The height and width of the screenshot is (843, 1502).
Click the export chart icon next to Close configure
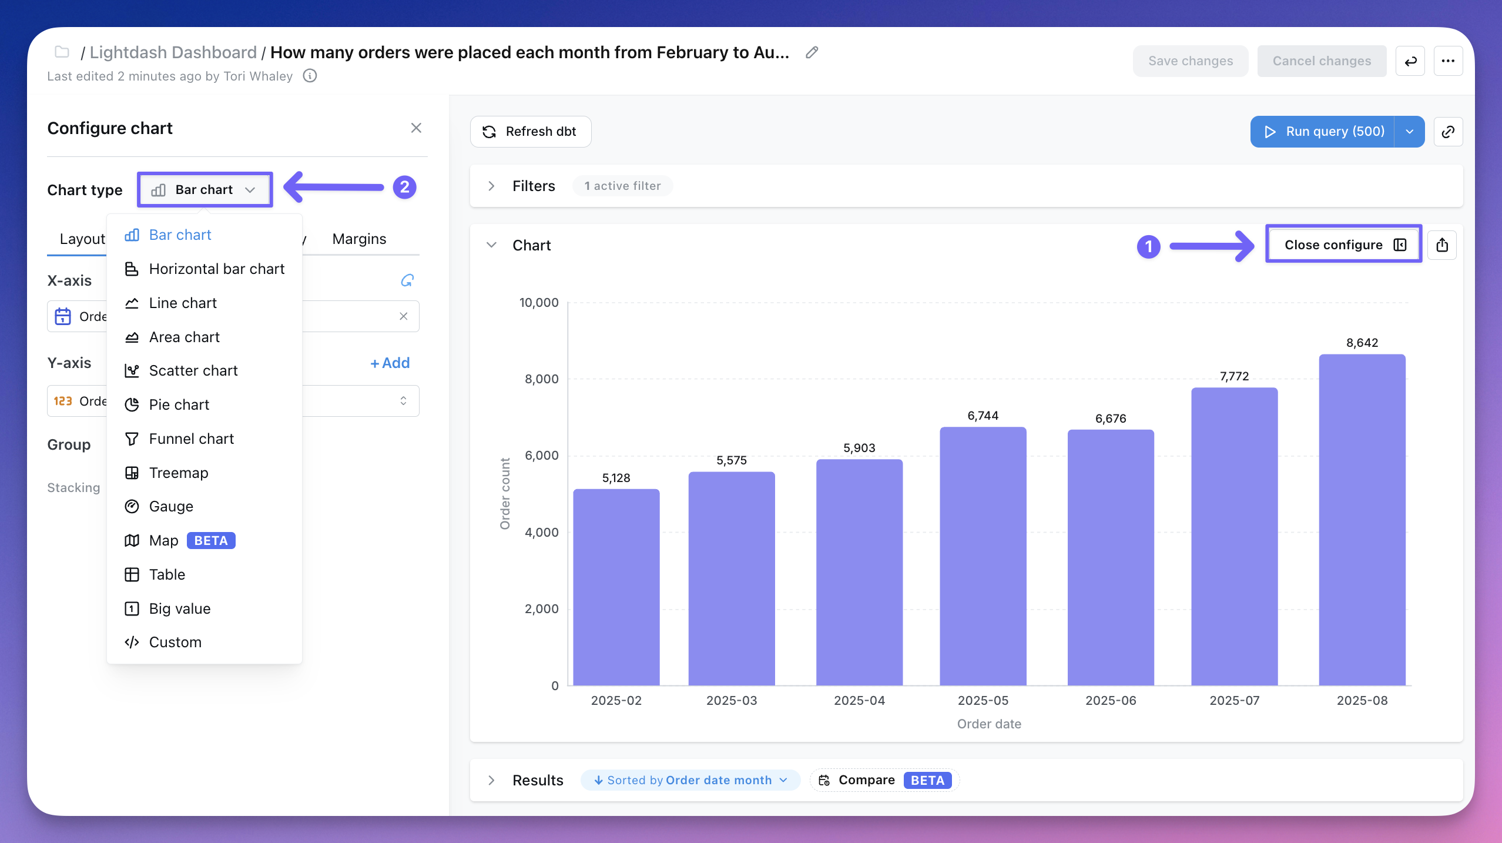pyautogui.click(x=1442, y=245)
